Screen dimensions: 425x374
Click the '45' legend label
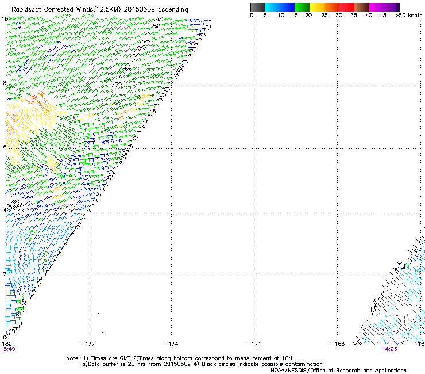(383, 16)
